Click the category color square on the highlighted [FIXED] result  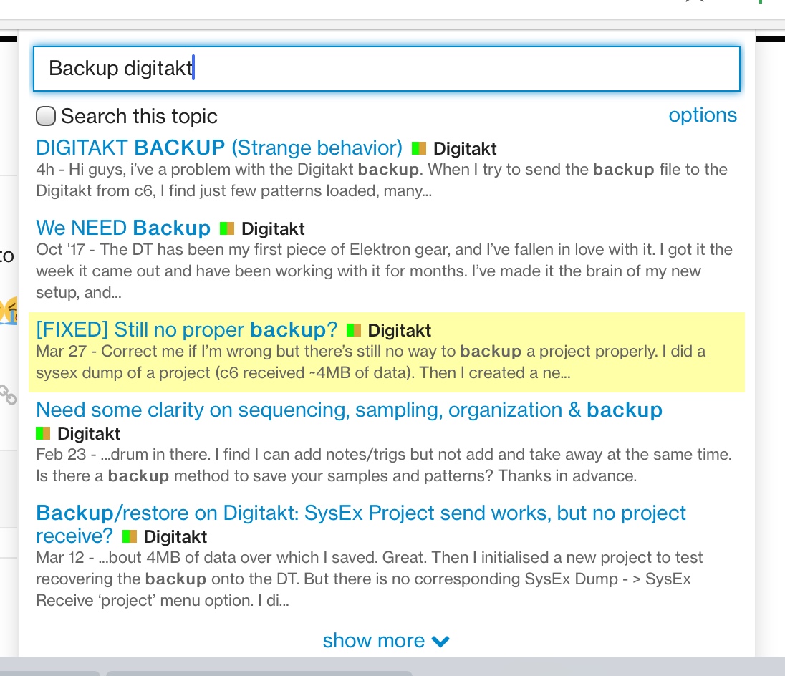[x=354, y=331]
